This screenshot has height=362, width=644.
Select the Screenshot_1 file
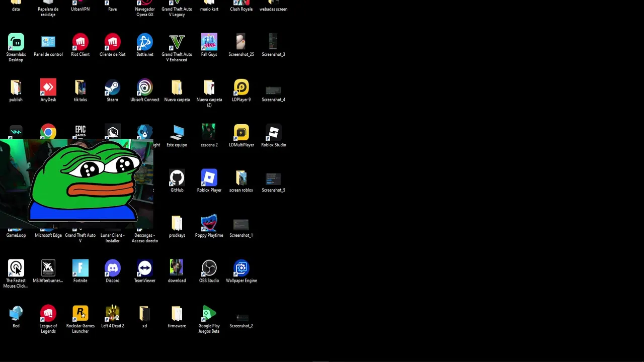point(241,224)
